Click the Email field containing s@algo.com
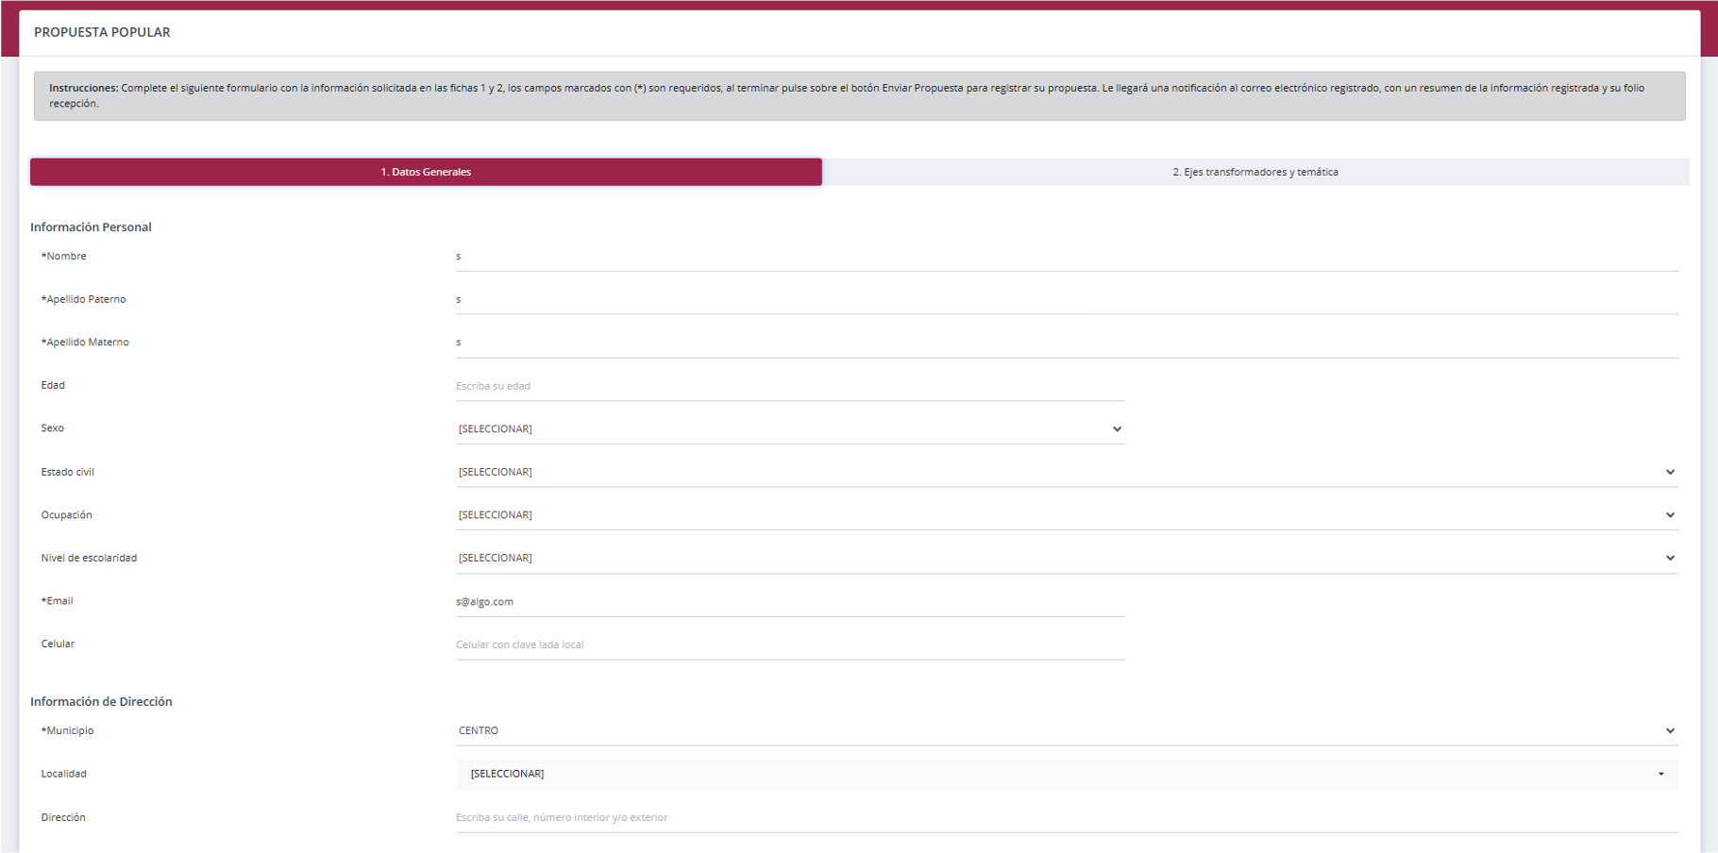 point(789,602)
